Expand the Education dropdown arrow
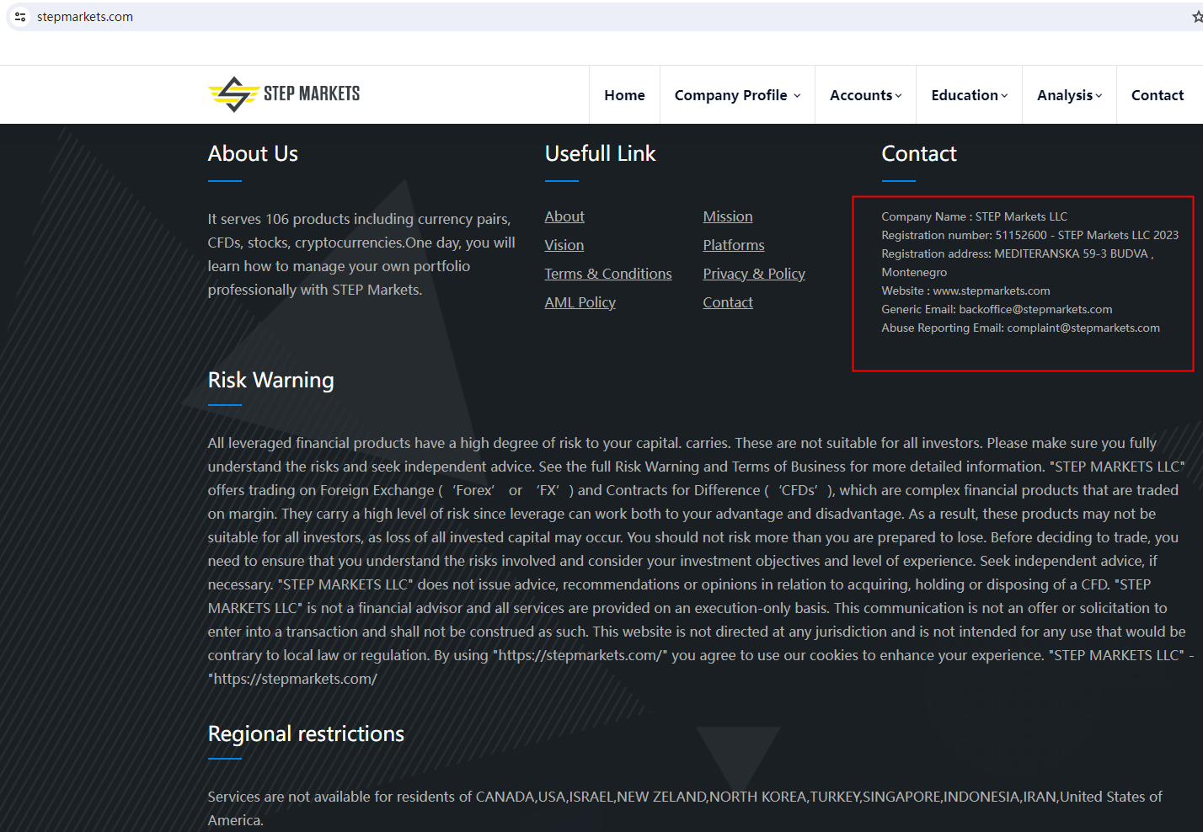Screen dimensions: 1203x832 (x=1004, y=96)
